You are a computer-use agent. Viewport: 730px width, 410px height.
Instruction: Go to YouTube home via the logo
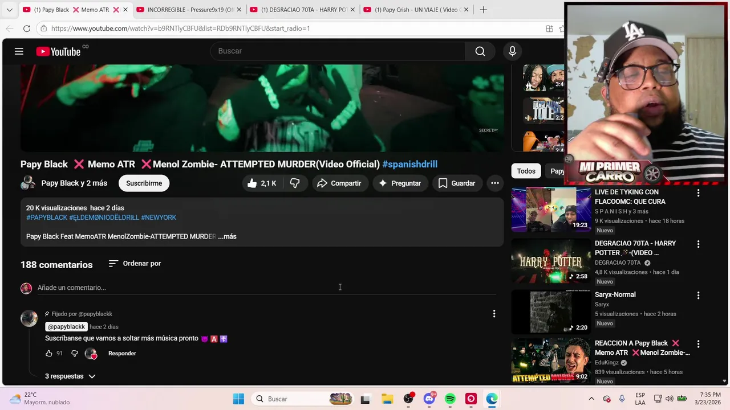(x=58, y=51)
